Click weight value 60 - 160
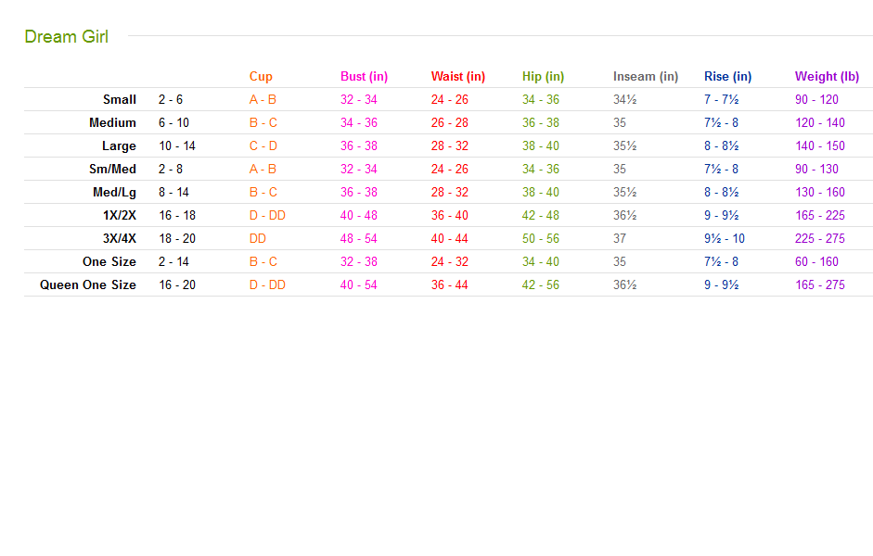 816,262
